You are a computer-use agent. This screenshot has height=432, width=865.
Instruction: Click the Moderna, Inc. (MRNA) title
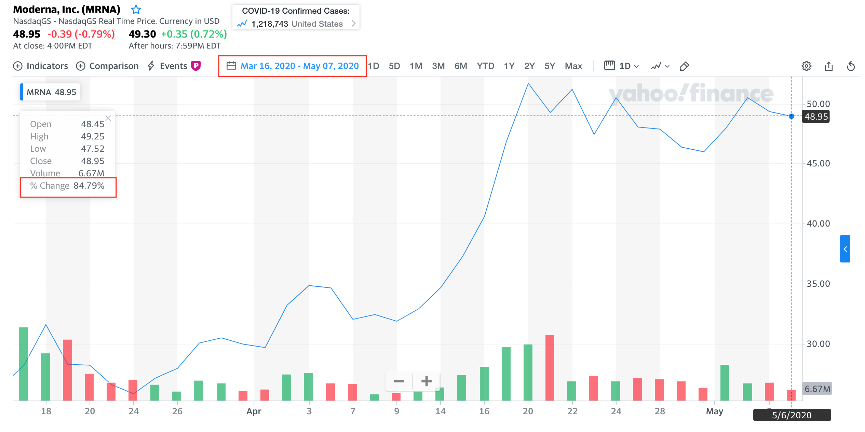click(x=67, y=10)
